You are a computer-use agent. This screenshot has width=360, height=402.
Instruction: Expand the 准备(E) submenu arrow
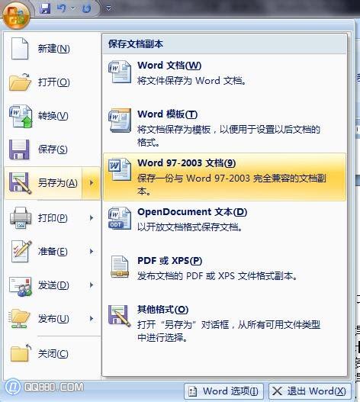92,252
